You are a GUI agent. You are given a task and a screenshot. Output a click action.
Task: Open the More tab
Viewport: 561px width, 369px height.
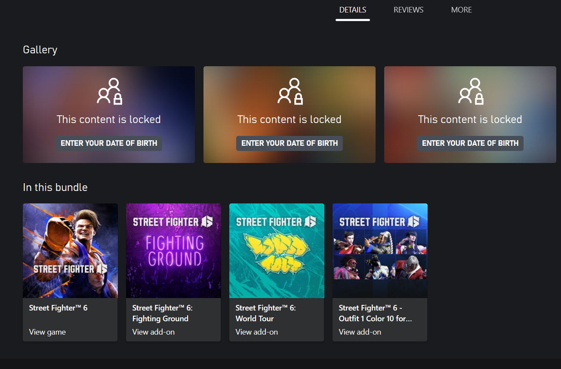pos(461,10)
